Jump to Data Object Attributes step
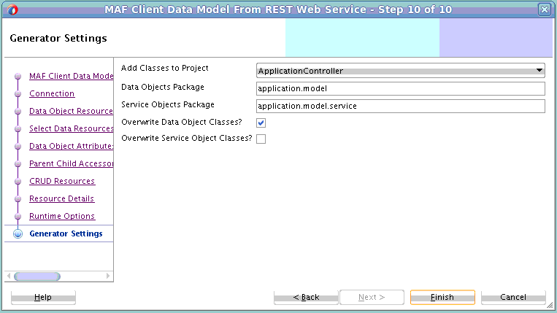The width and height of the screenshot is (557, 313). [71, 146]
